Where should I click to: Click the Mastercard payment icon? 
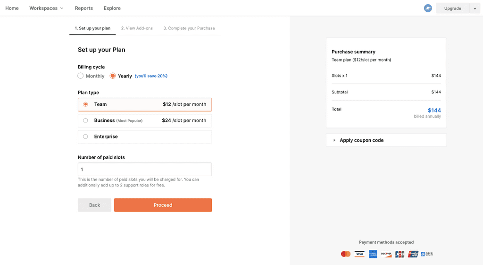tap(346, 254)
